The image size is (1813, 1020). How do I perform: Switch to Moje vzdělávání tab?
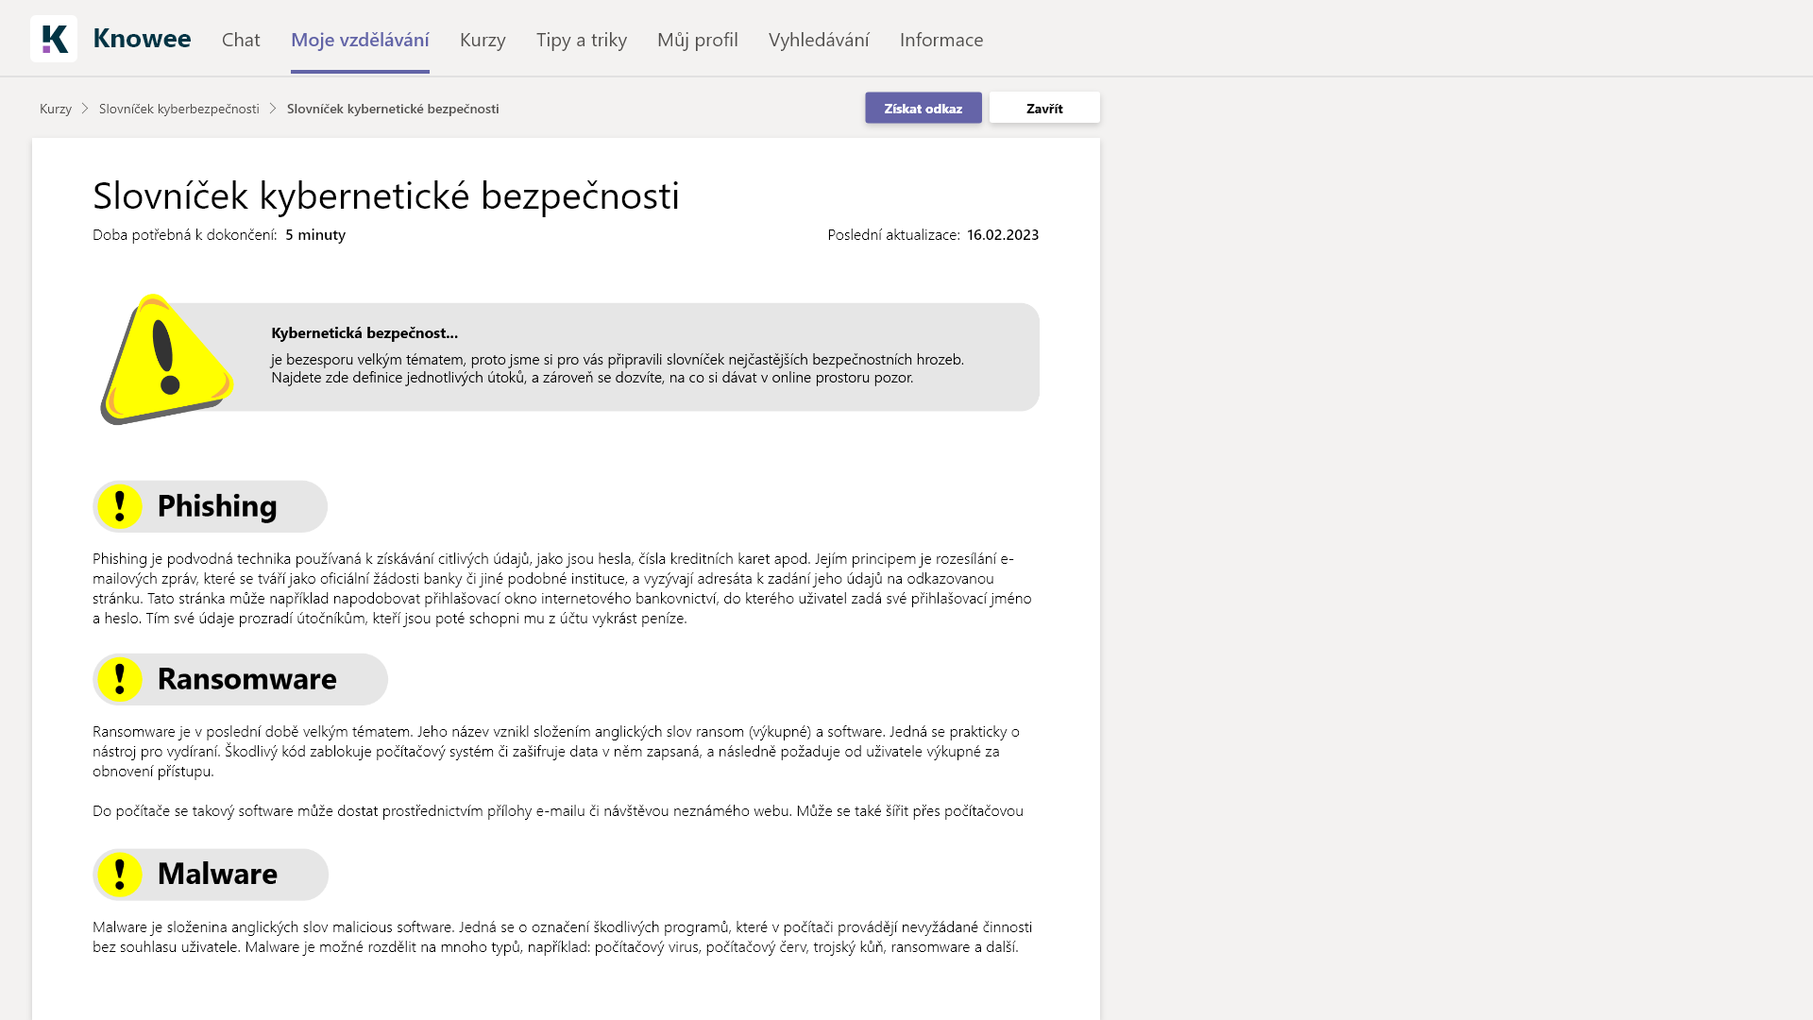point(360,40)
